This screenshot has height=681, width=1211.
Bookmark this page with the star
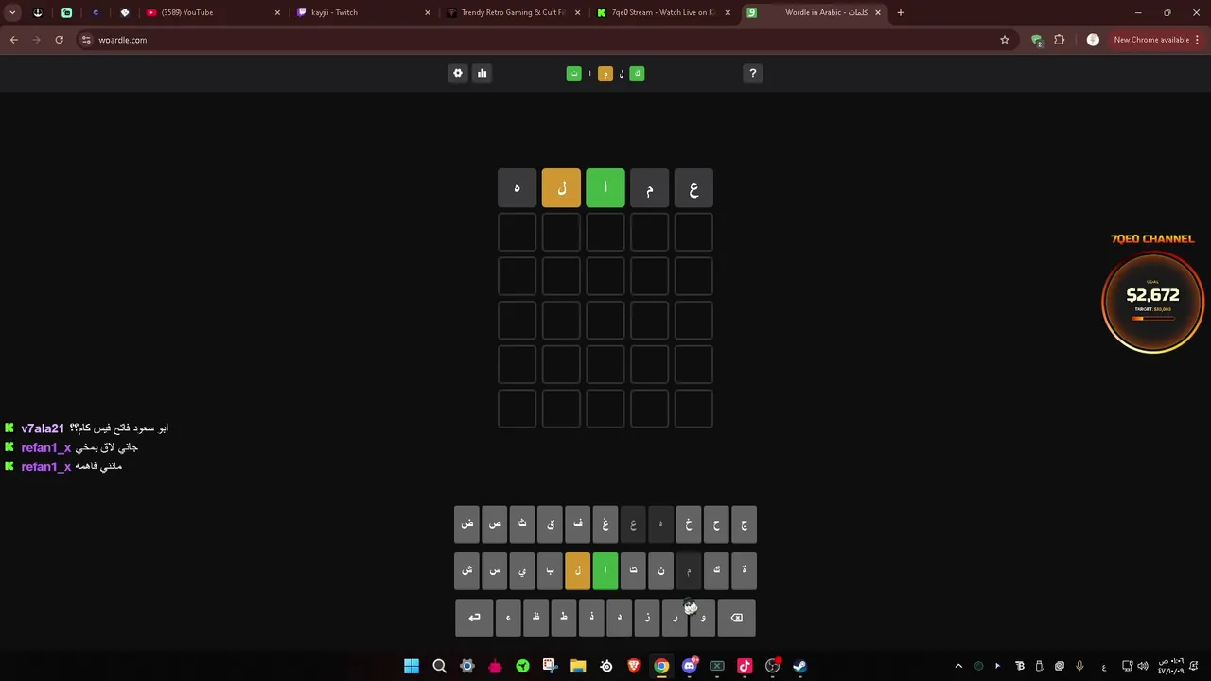pyautogui.click(x=1005, y=40)
